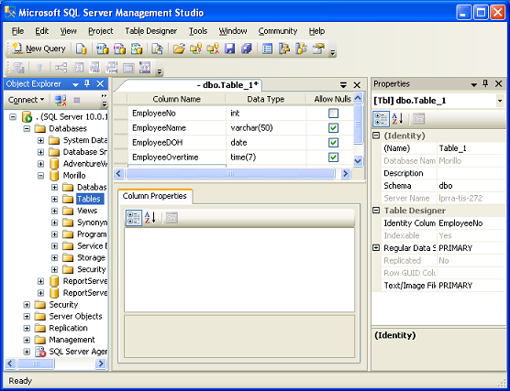This screenshot has height=391, width=510.
Task: Open the Properties Window toolbar icon
Action: 318,49
